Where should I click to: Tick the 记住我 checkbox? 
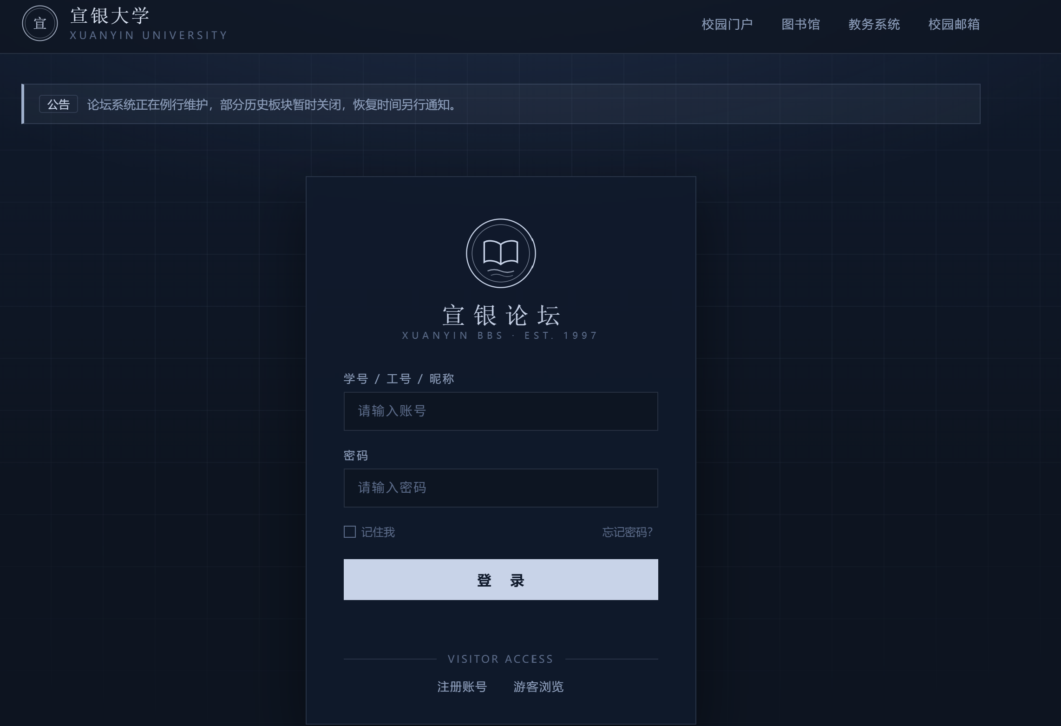[350, 532]
